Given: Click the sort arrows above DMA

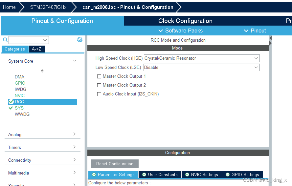Looking at the screenshot, I should coord(42,71).
